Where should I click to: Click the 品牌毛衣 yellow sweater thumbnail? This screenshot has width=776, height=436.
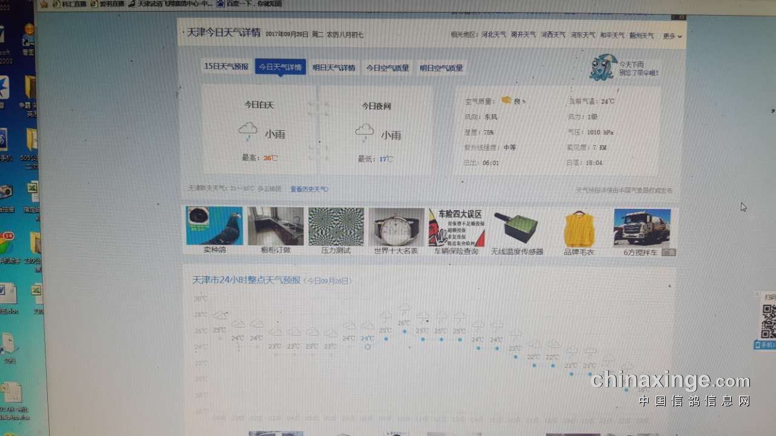point(579,229)
